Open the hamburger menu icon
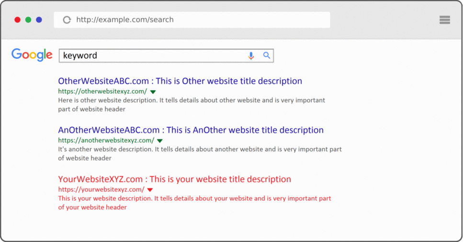This screenshot has height=242, width=463. point(445,20)
